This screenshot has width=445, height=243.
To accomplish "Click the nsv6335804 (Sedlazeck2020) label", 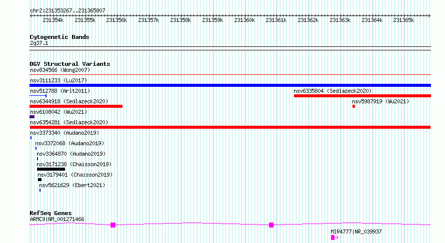I will coord(332,91).
